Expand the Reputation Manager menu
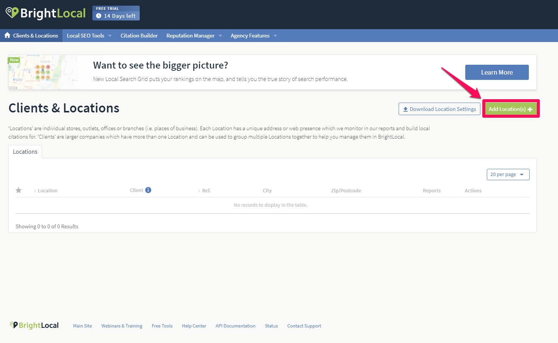Viewport: 558px width, 343px height. (x=194, y=36)
